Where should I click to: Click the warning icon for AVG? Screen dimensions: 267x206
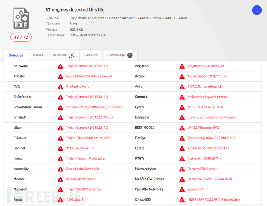tap(60, 87)
